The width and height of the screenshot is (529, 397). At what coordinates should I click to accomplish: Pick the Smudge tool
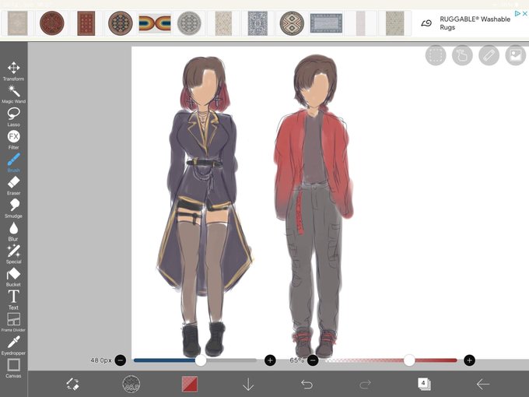[13, 209]
